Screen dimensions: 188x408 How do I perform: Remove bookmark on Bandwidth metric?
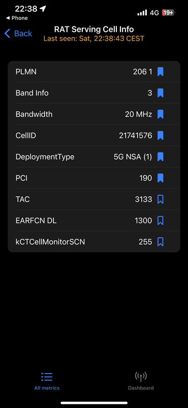160,114
